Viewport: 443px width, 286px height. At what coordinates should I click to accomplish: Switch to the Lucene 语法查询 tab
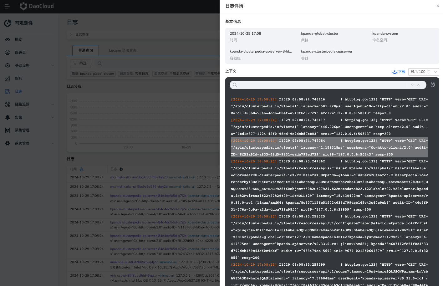(x=123, y=50)
